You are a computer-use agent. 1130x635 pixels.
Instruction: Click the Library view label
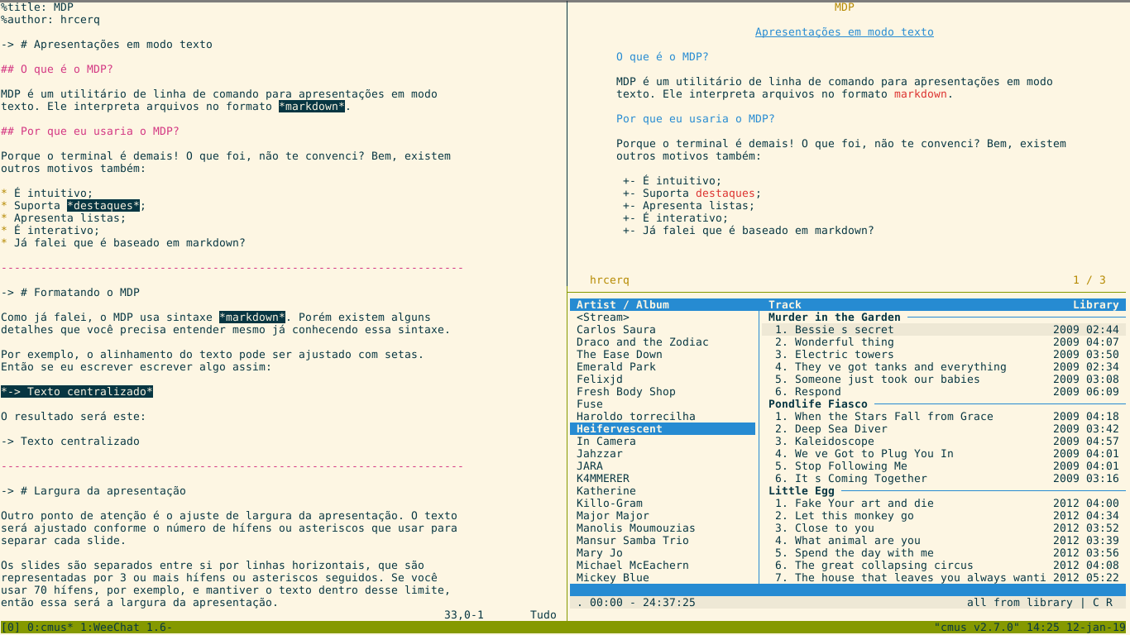pos(1096,305)
